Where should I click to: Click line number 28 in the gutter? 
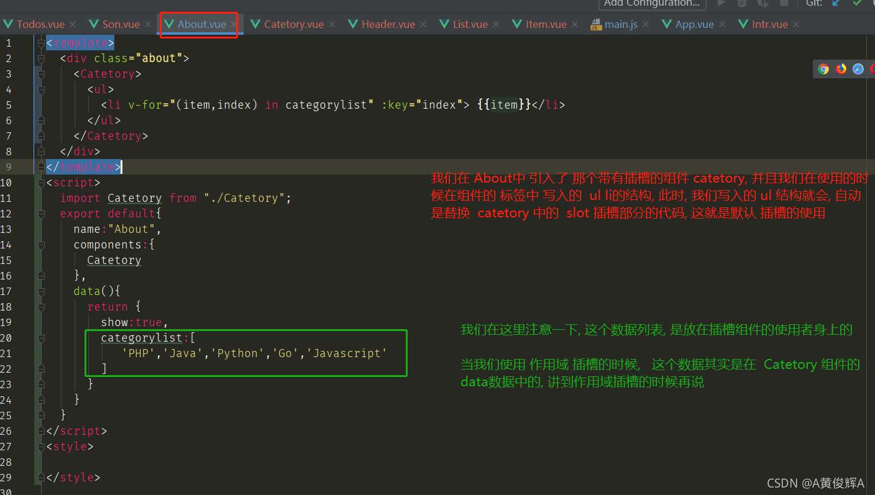tap(6, 462)
